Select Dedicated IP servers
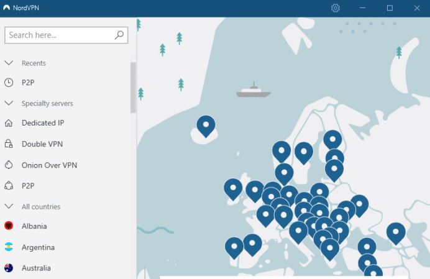430x279 pixels. (43, 123)
